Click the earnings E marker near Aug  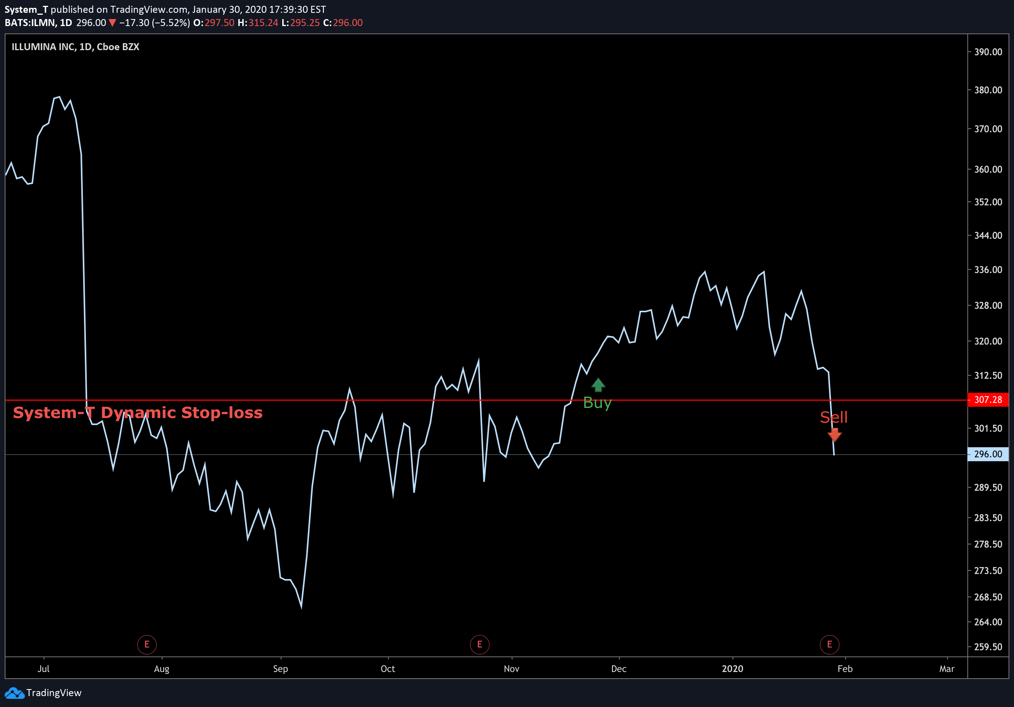[147, 644]
